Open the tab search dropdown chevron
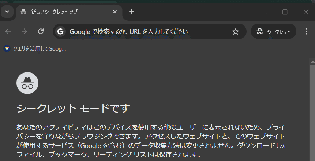315x161 pixels. (x=7, y=12)
